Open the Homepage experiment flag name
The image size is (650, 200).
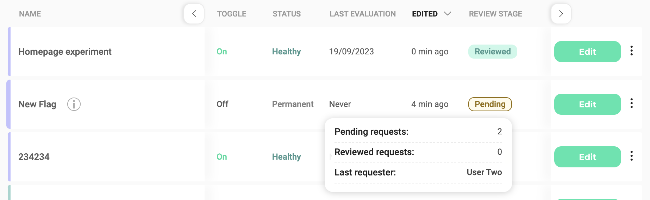click(x=65, y=52)
